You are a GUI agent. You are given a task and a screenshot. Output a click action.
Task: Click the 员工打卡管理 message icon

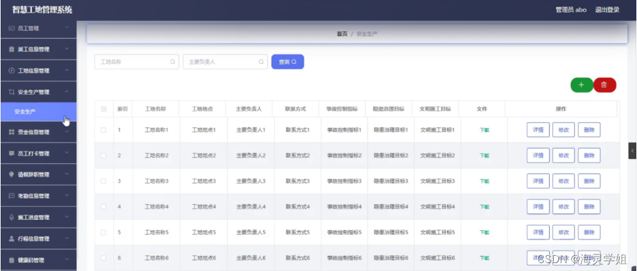tap(11, 154)
